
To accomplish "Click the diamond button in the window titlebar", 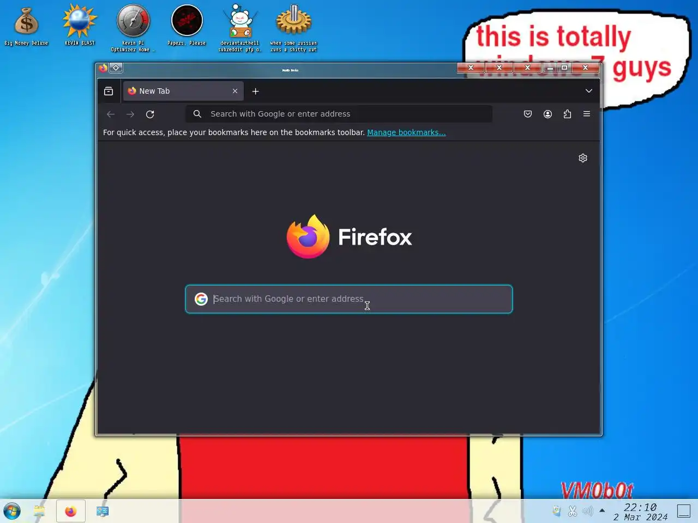I will click(116, 68).
